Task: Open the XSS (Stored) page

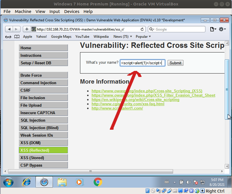Action: [x=43, y=158]
